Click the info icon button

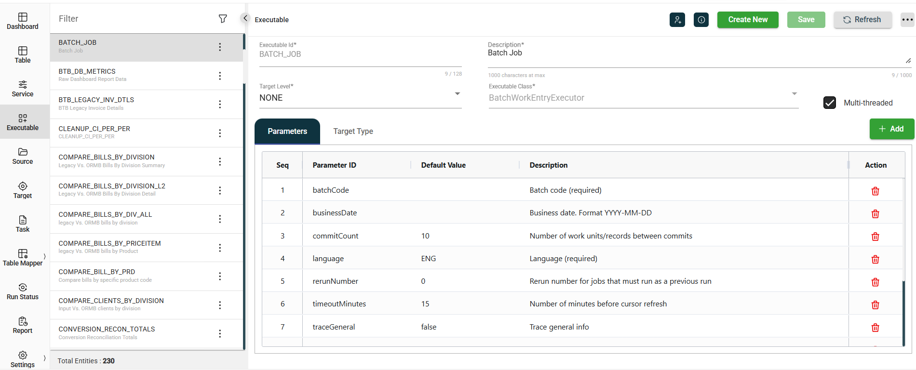pos(701,20)
